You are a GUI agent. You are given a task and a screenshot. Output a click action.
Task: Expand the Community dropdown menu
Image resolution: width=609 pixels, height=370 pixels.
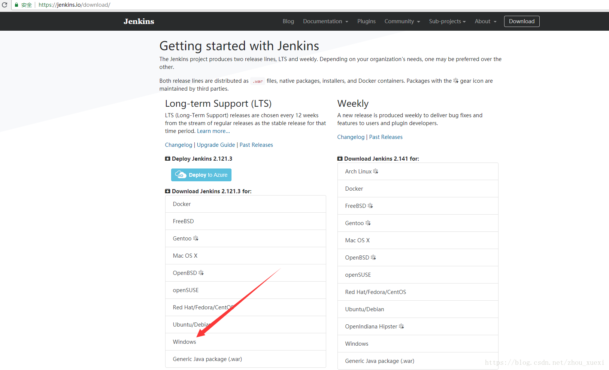(402, 21)
